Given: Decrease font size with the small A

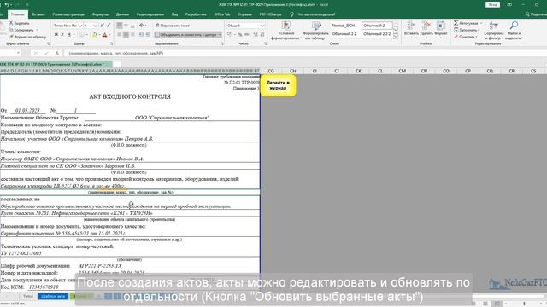Looking at the screenshot, I should click(x=109, y=26).
